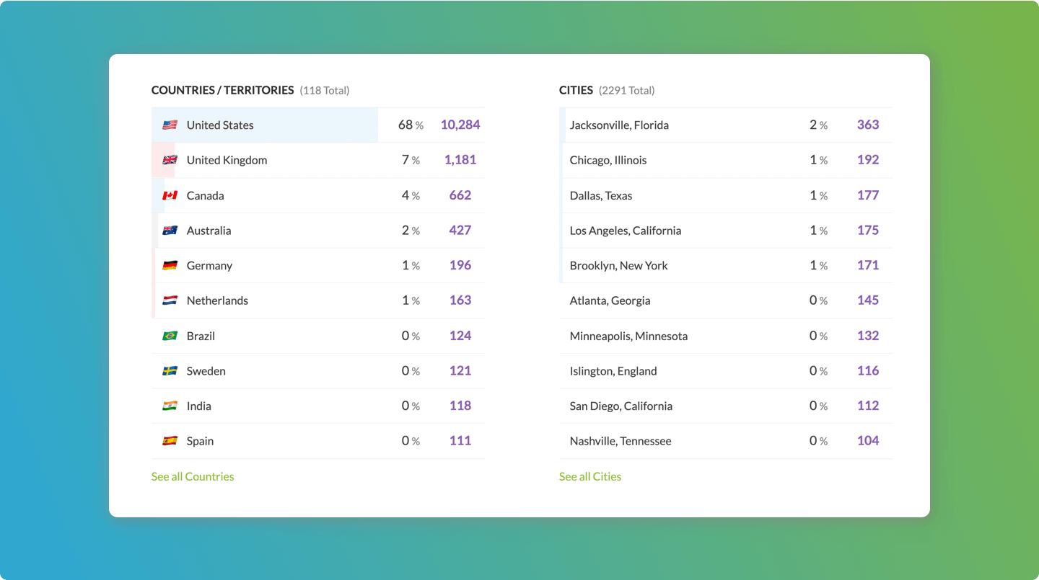Screen dimensions: 1039x580
Task: Click the Countries / Territories heading
Action: pyautogui.click(x=222, y=90)
